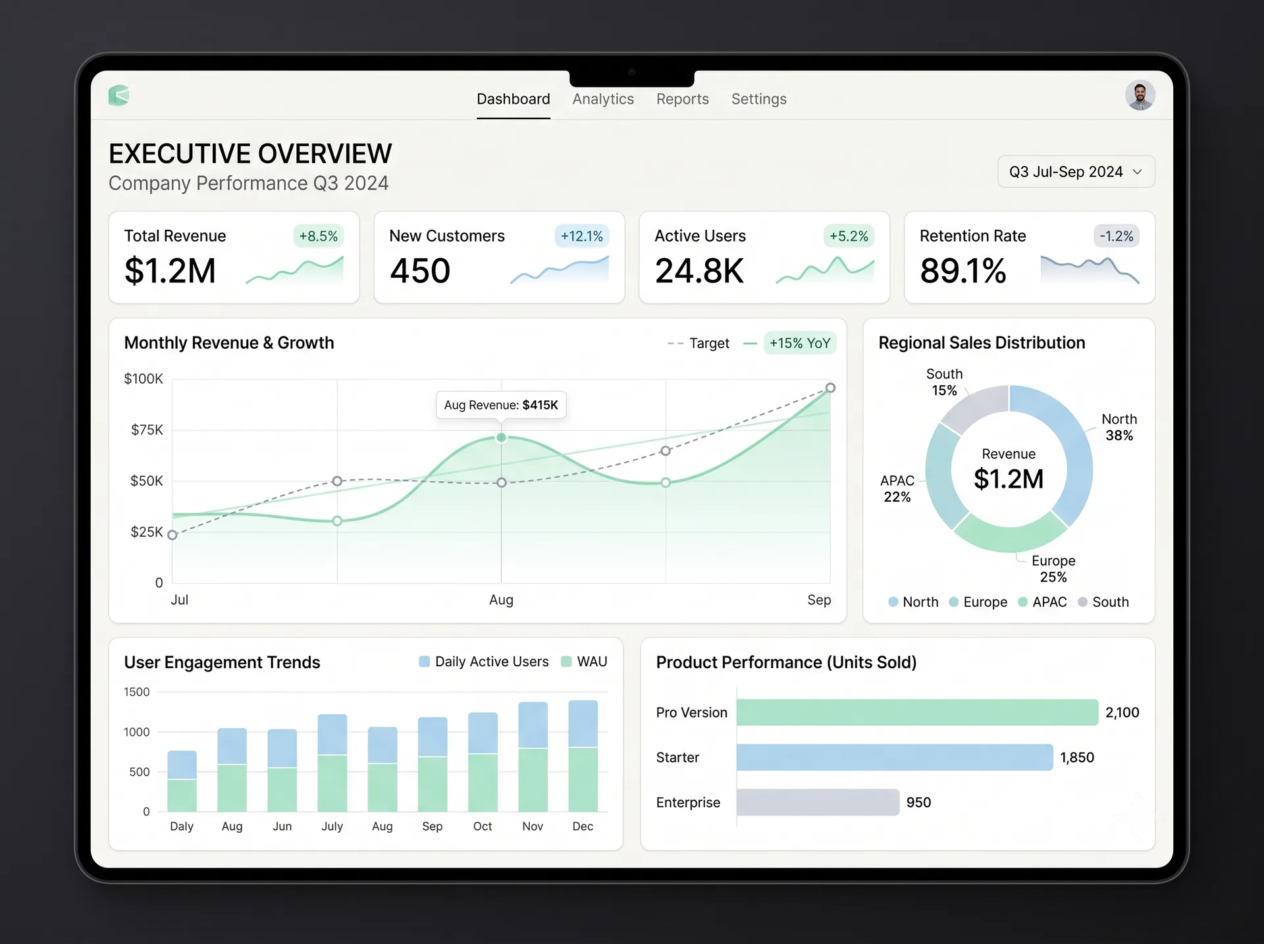
Task: Select the Starter product bar
Action: pyautogui.click(x=895, y=757)
